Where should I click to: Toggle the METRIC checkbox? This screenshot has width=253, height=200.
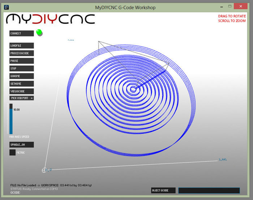12,152
